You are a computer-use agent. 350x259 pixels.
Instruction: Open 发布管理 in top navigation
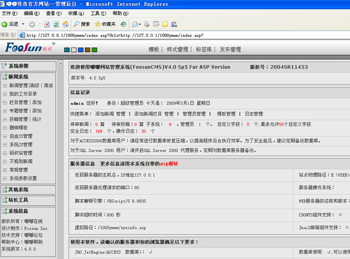coord(230,50)
